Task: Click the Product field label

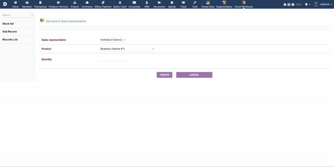Action: [x=46, y=49]
